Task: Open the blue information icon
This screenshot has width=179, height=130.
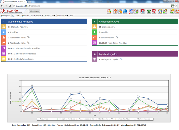Action: click(x=125, y=11)
